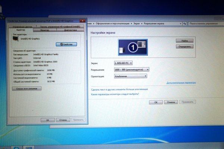Click the Intel(R) HD Graphics 2500 adapter string
Image resolution: width=224 pixels, height=149 pixels.
[x=45, y=62]
